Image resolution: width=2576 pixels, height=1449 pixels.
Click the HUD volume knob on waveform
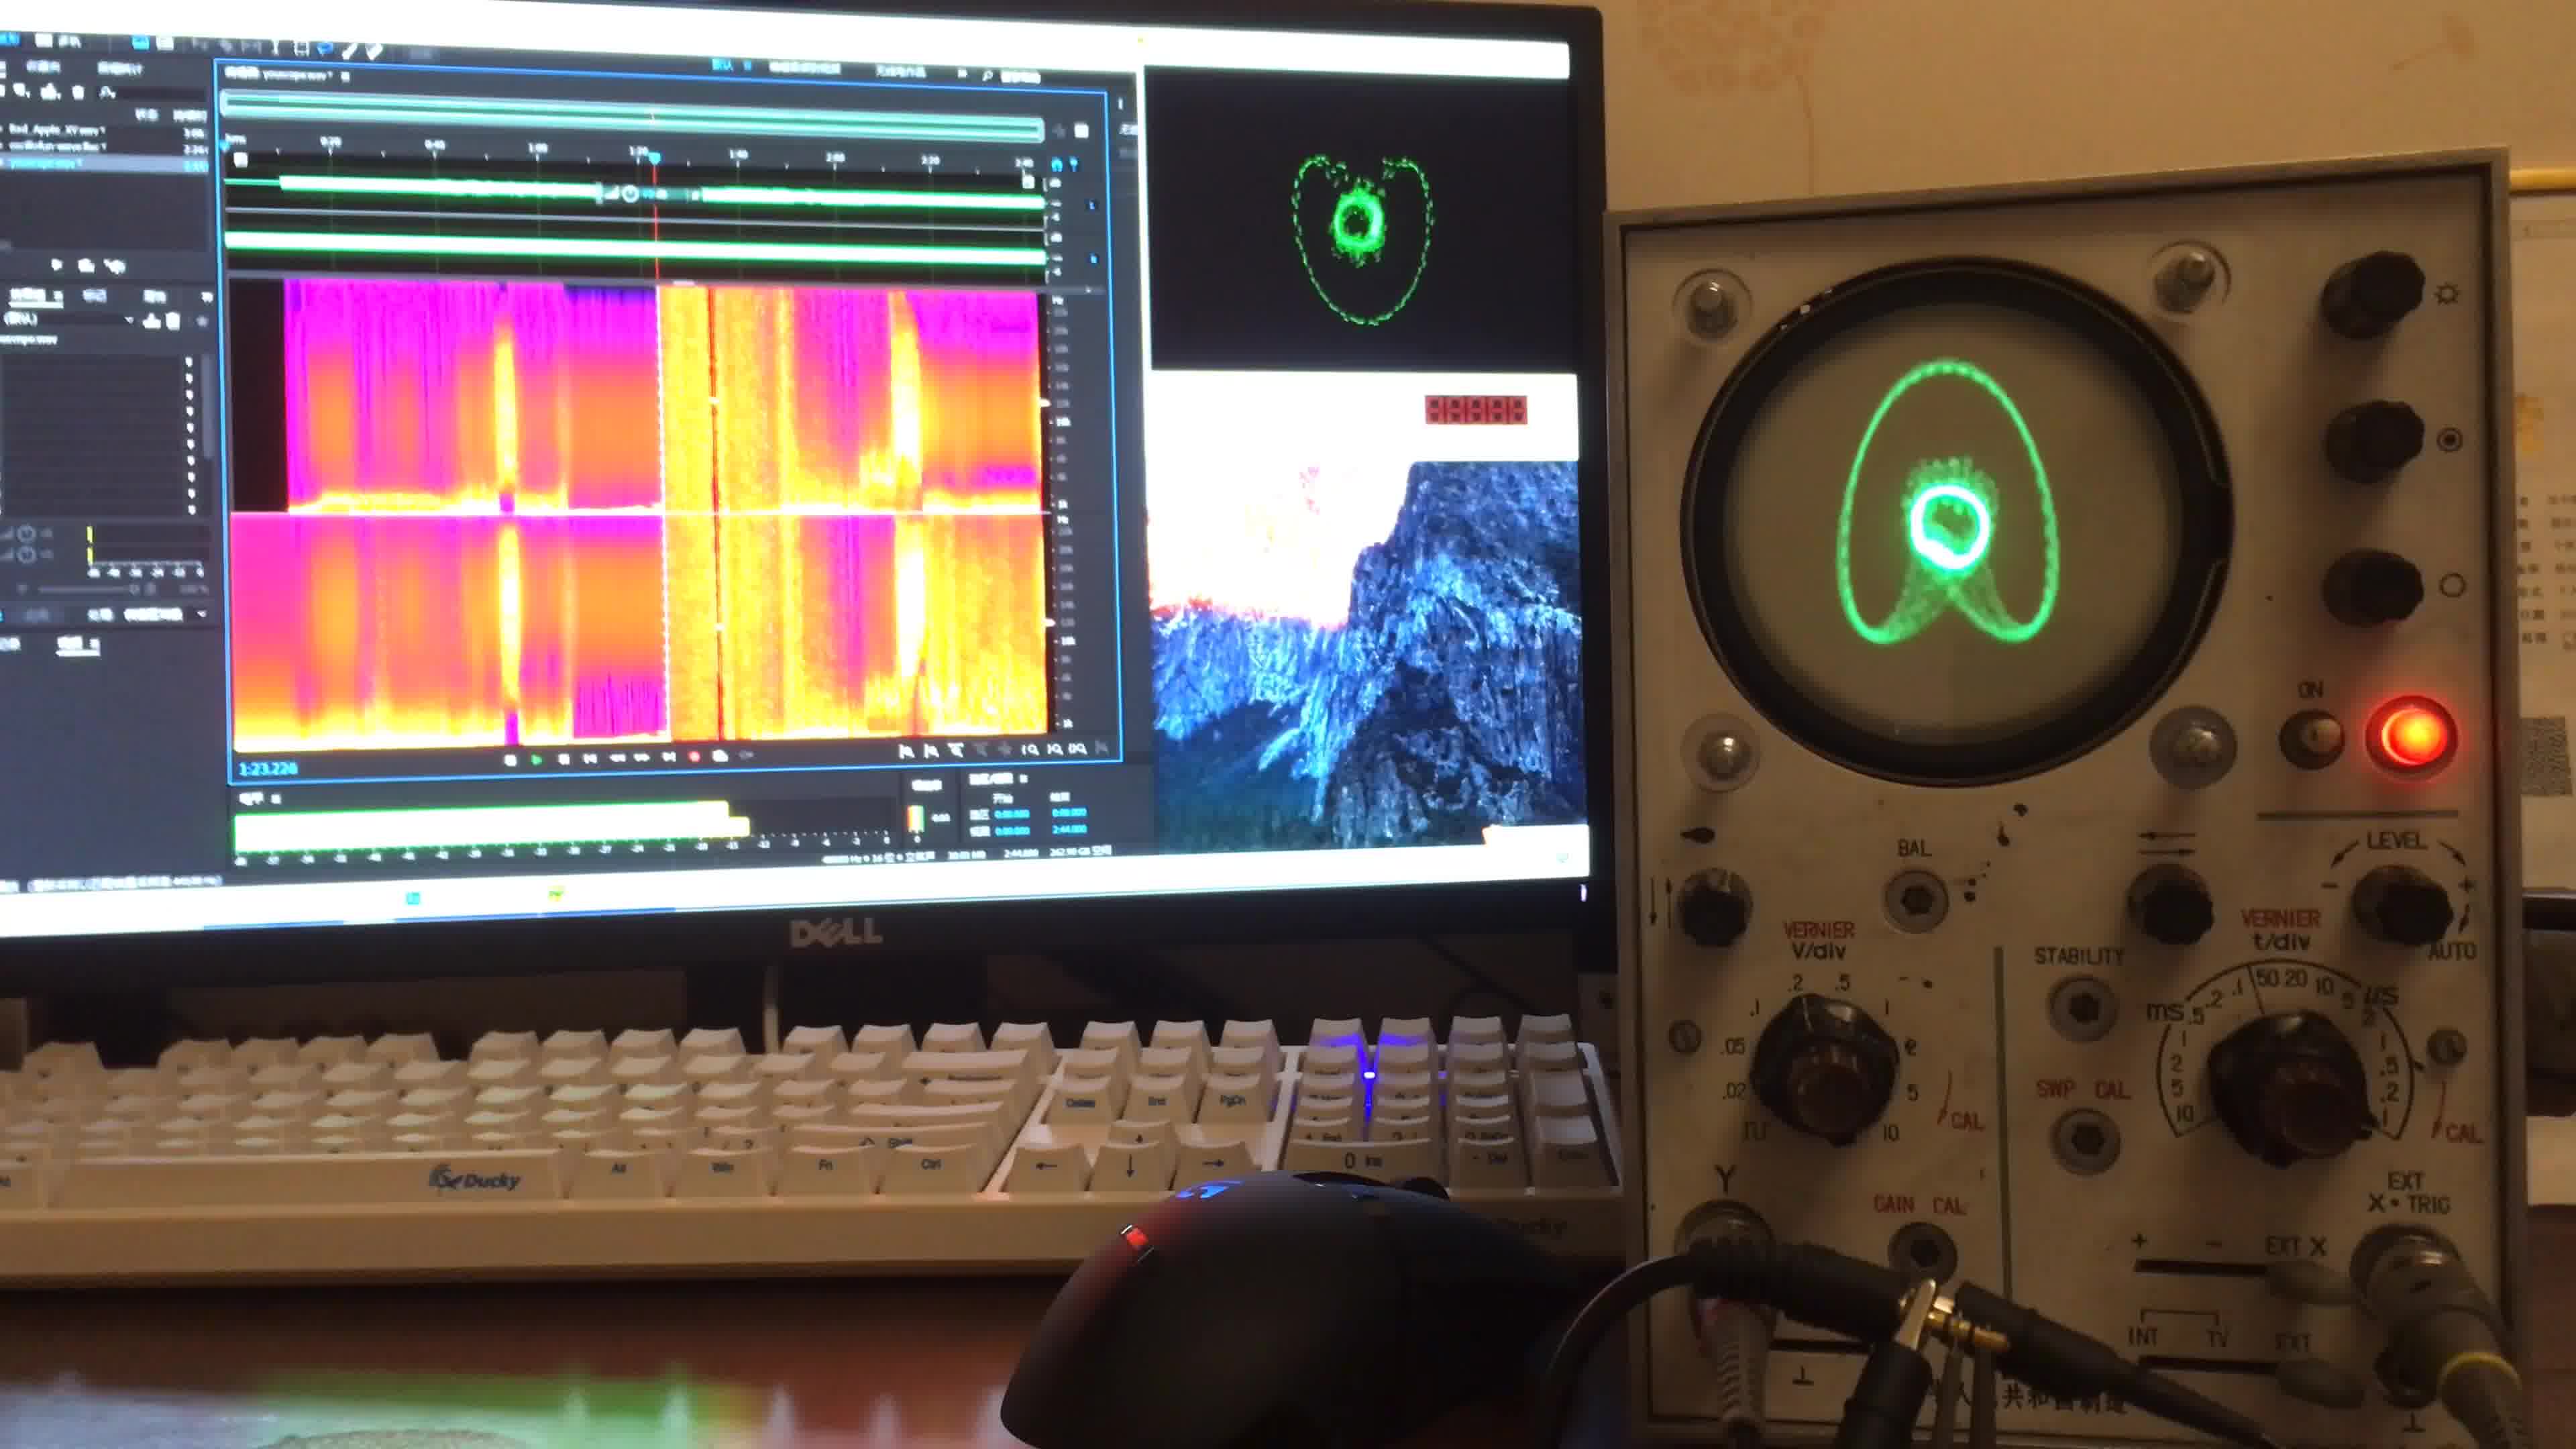[x=630, y=193]
